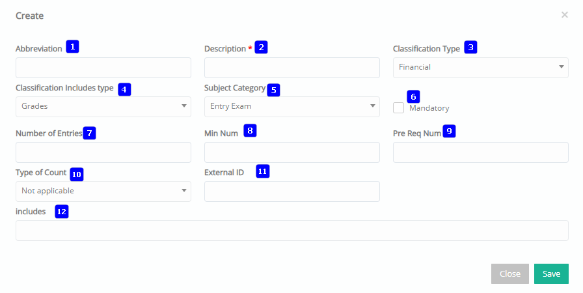Click the blue badge numbered 3

click(470, 48)
